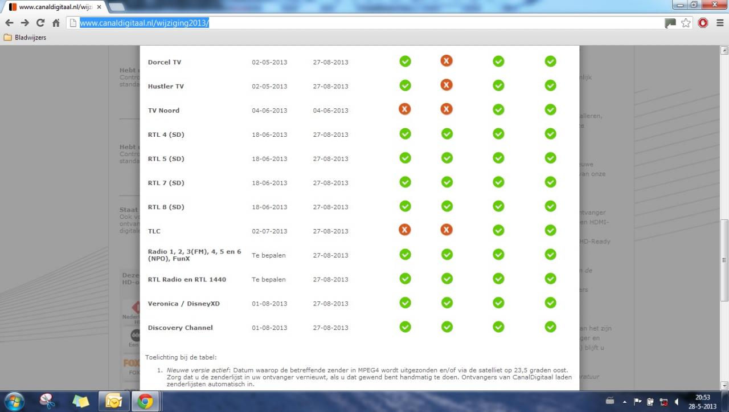
Task: Click the browser forward arrow
Action: 24,23
